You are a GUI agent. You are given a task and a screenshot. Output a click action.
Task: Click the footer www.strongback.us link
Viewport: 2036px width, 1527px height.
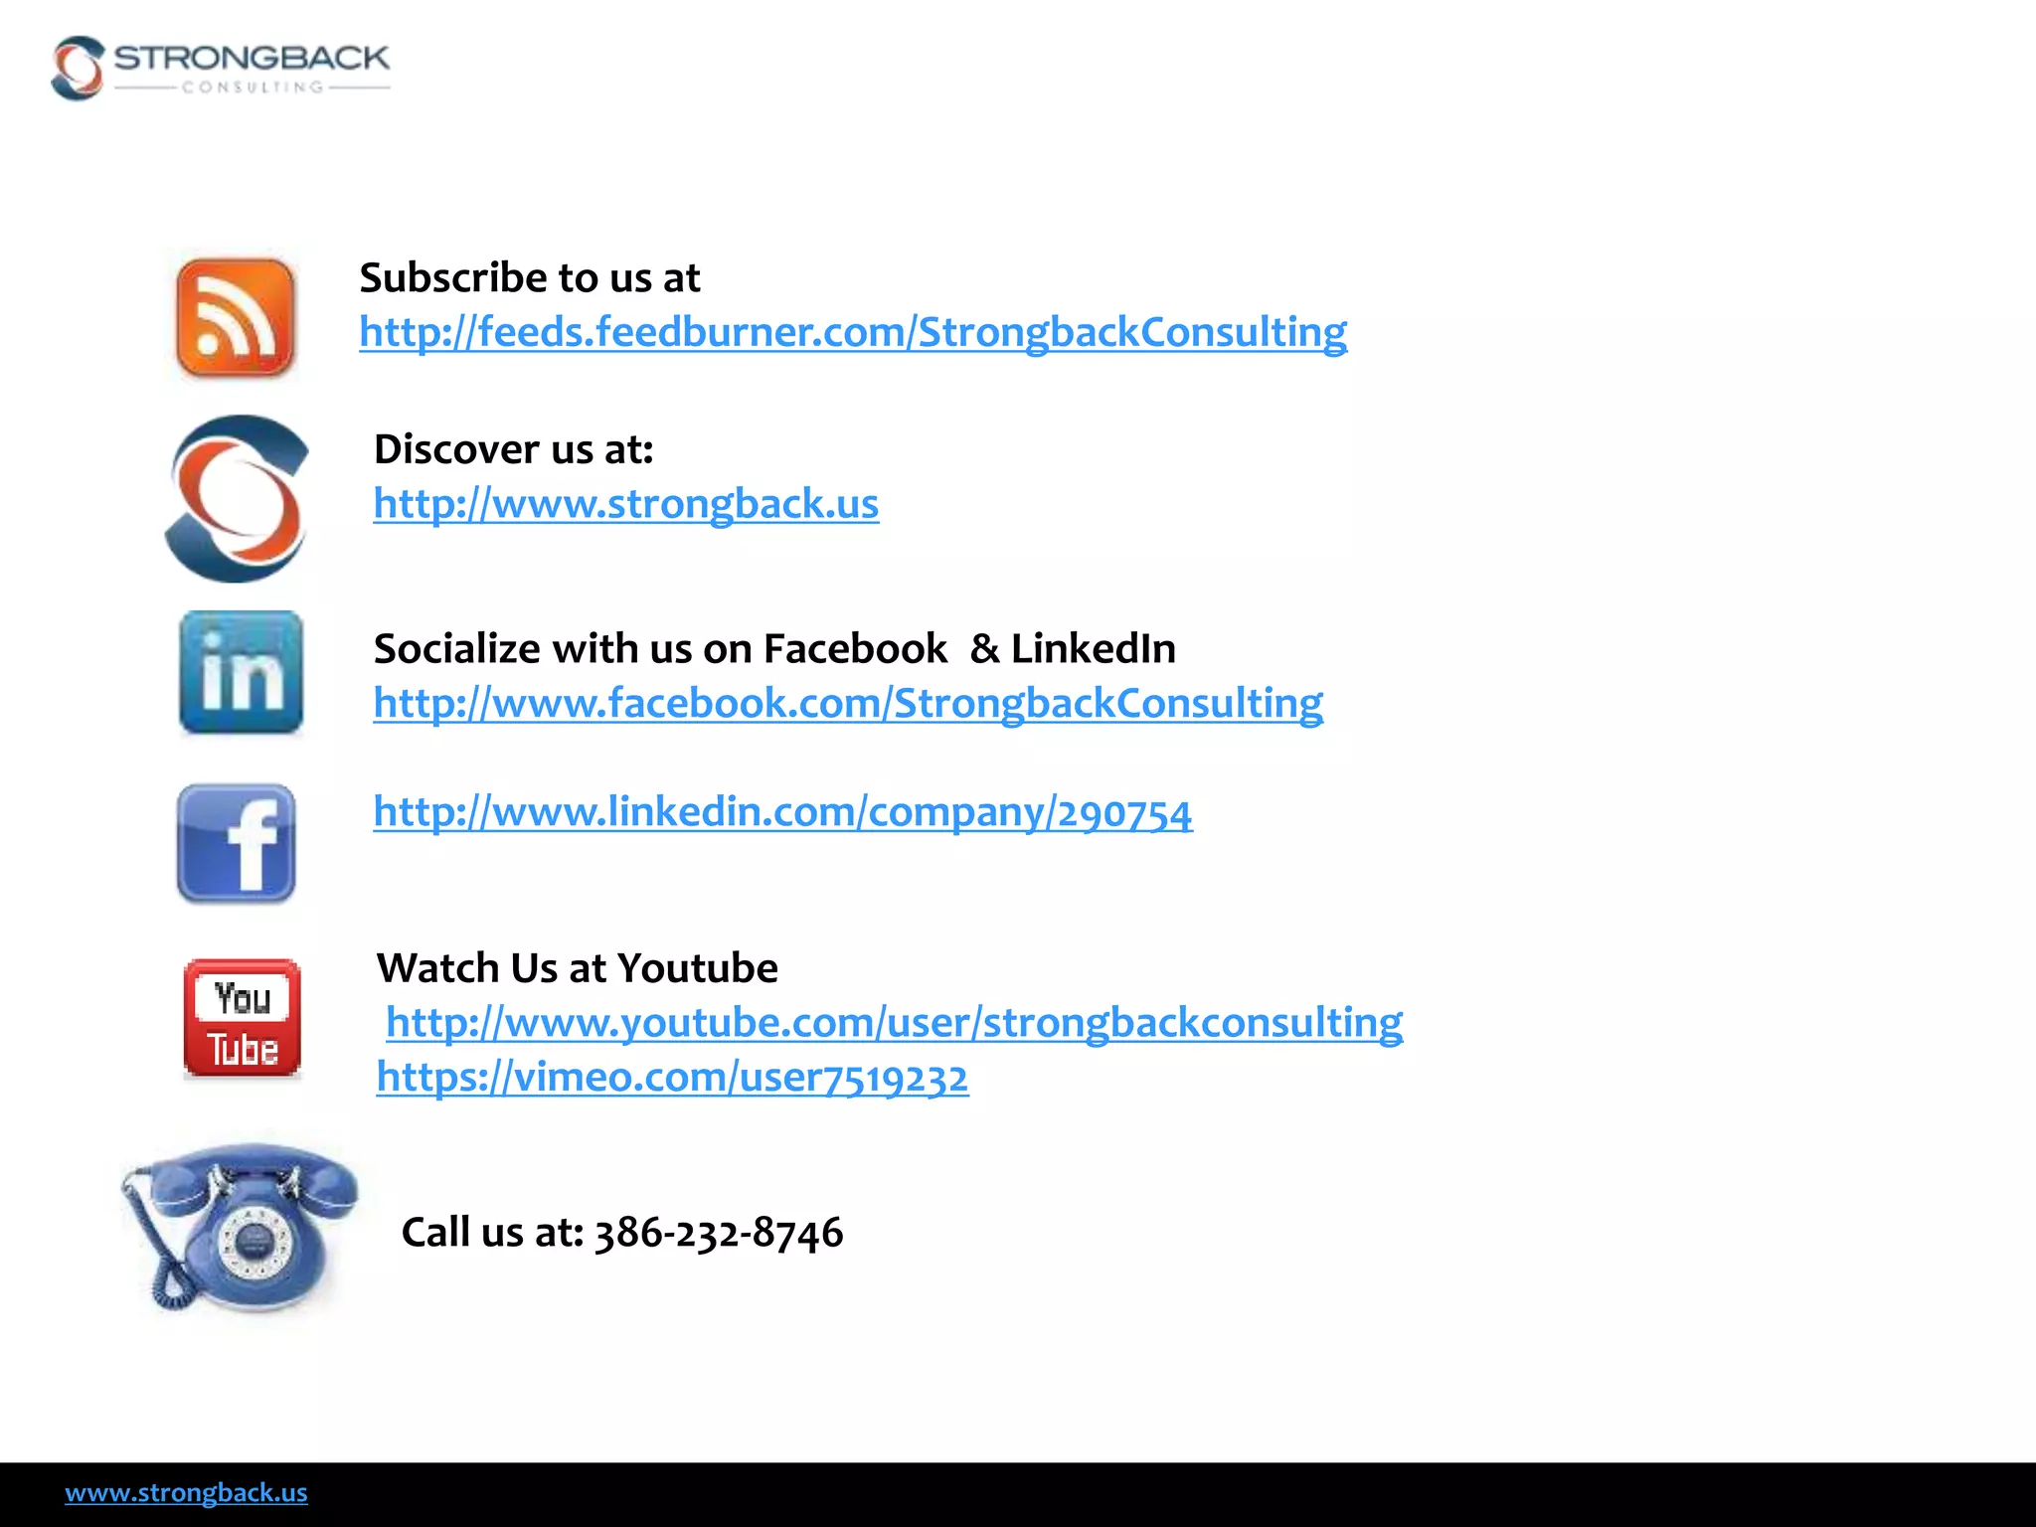(x=186, y=1492)
